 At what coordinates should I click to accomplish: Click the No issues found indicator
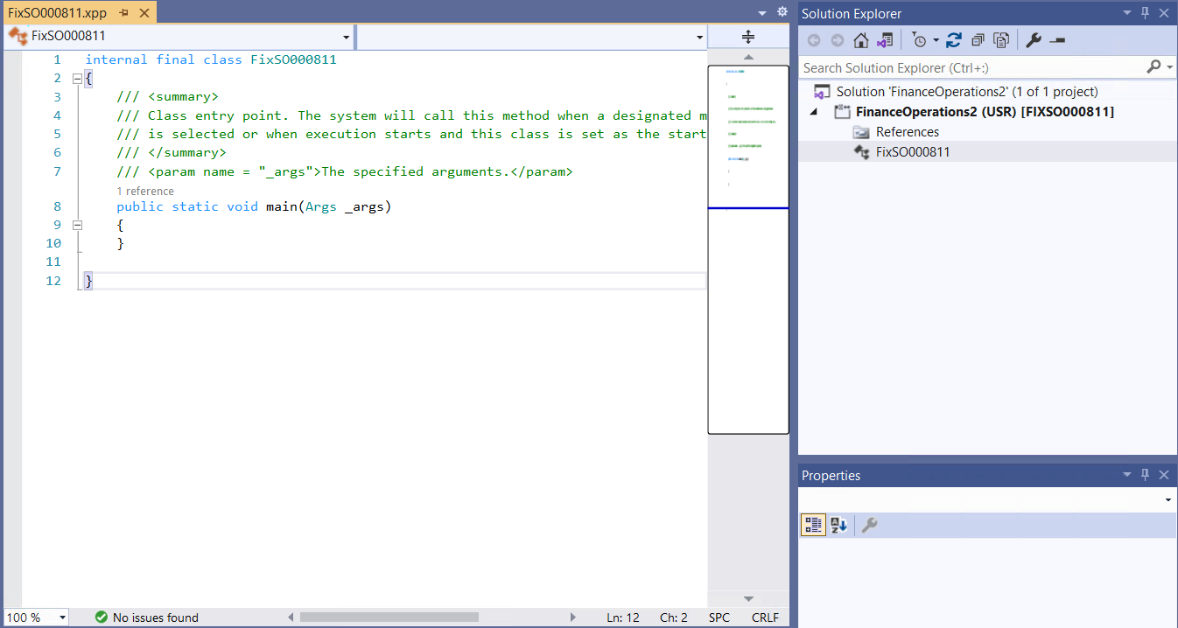tap(146, 618)
